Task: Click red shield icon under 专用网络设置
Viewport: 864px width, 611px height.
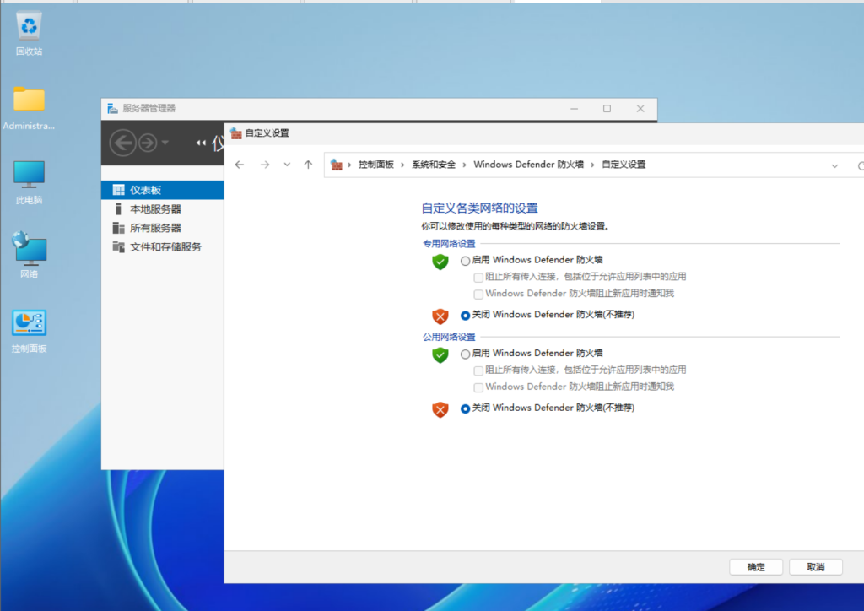Action: [x=440, y=316]
